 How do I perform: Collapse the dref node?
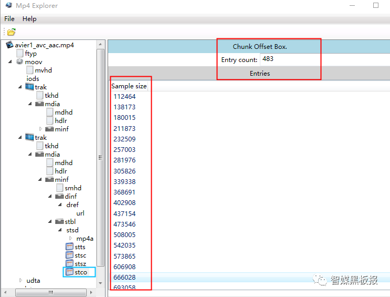point(60,204)
